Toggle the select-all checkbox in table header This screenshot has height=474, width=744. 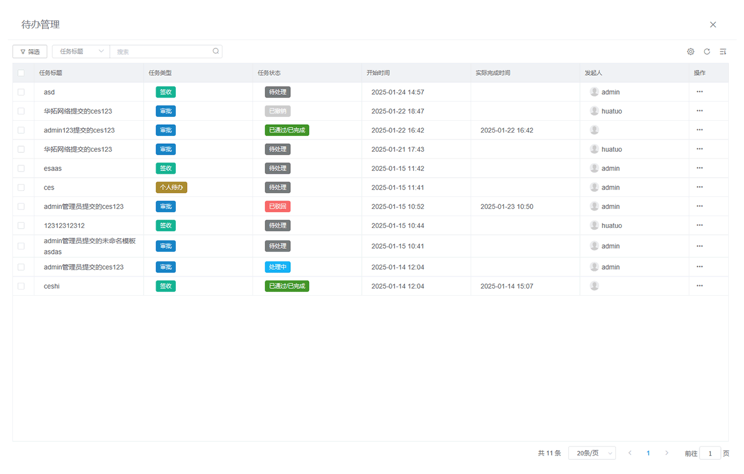(21, 73)
